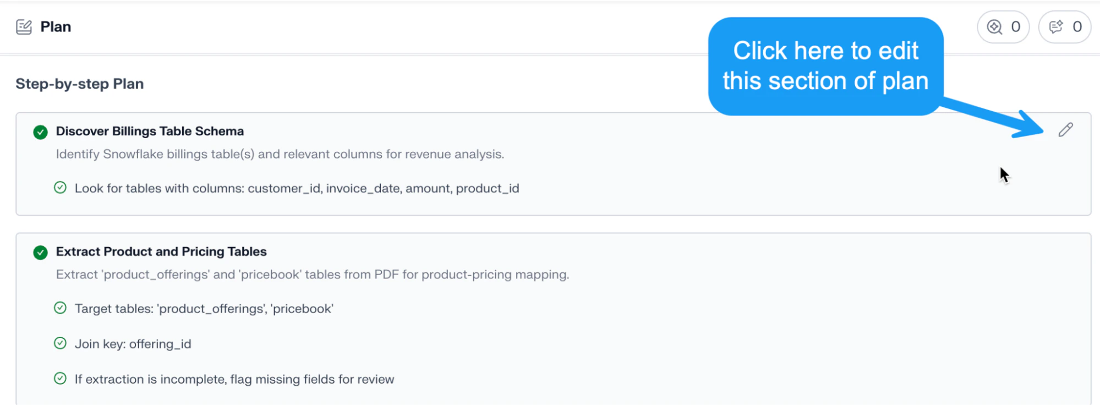This screenshot has height=405, width=1100.
Task: Click the Plan header label
Action: [56, 27]
